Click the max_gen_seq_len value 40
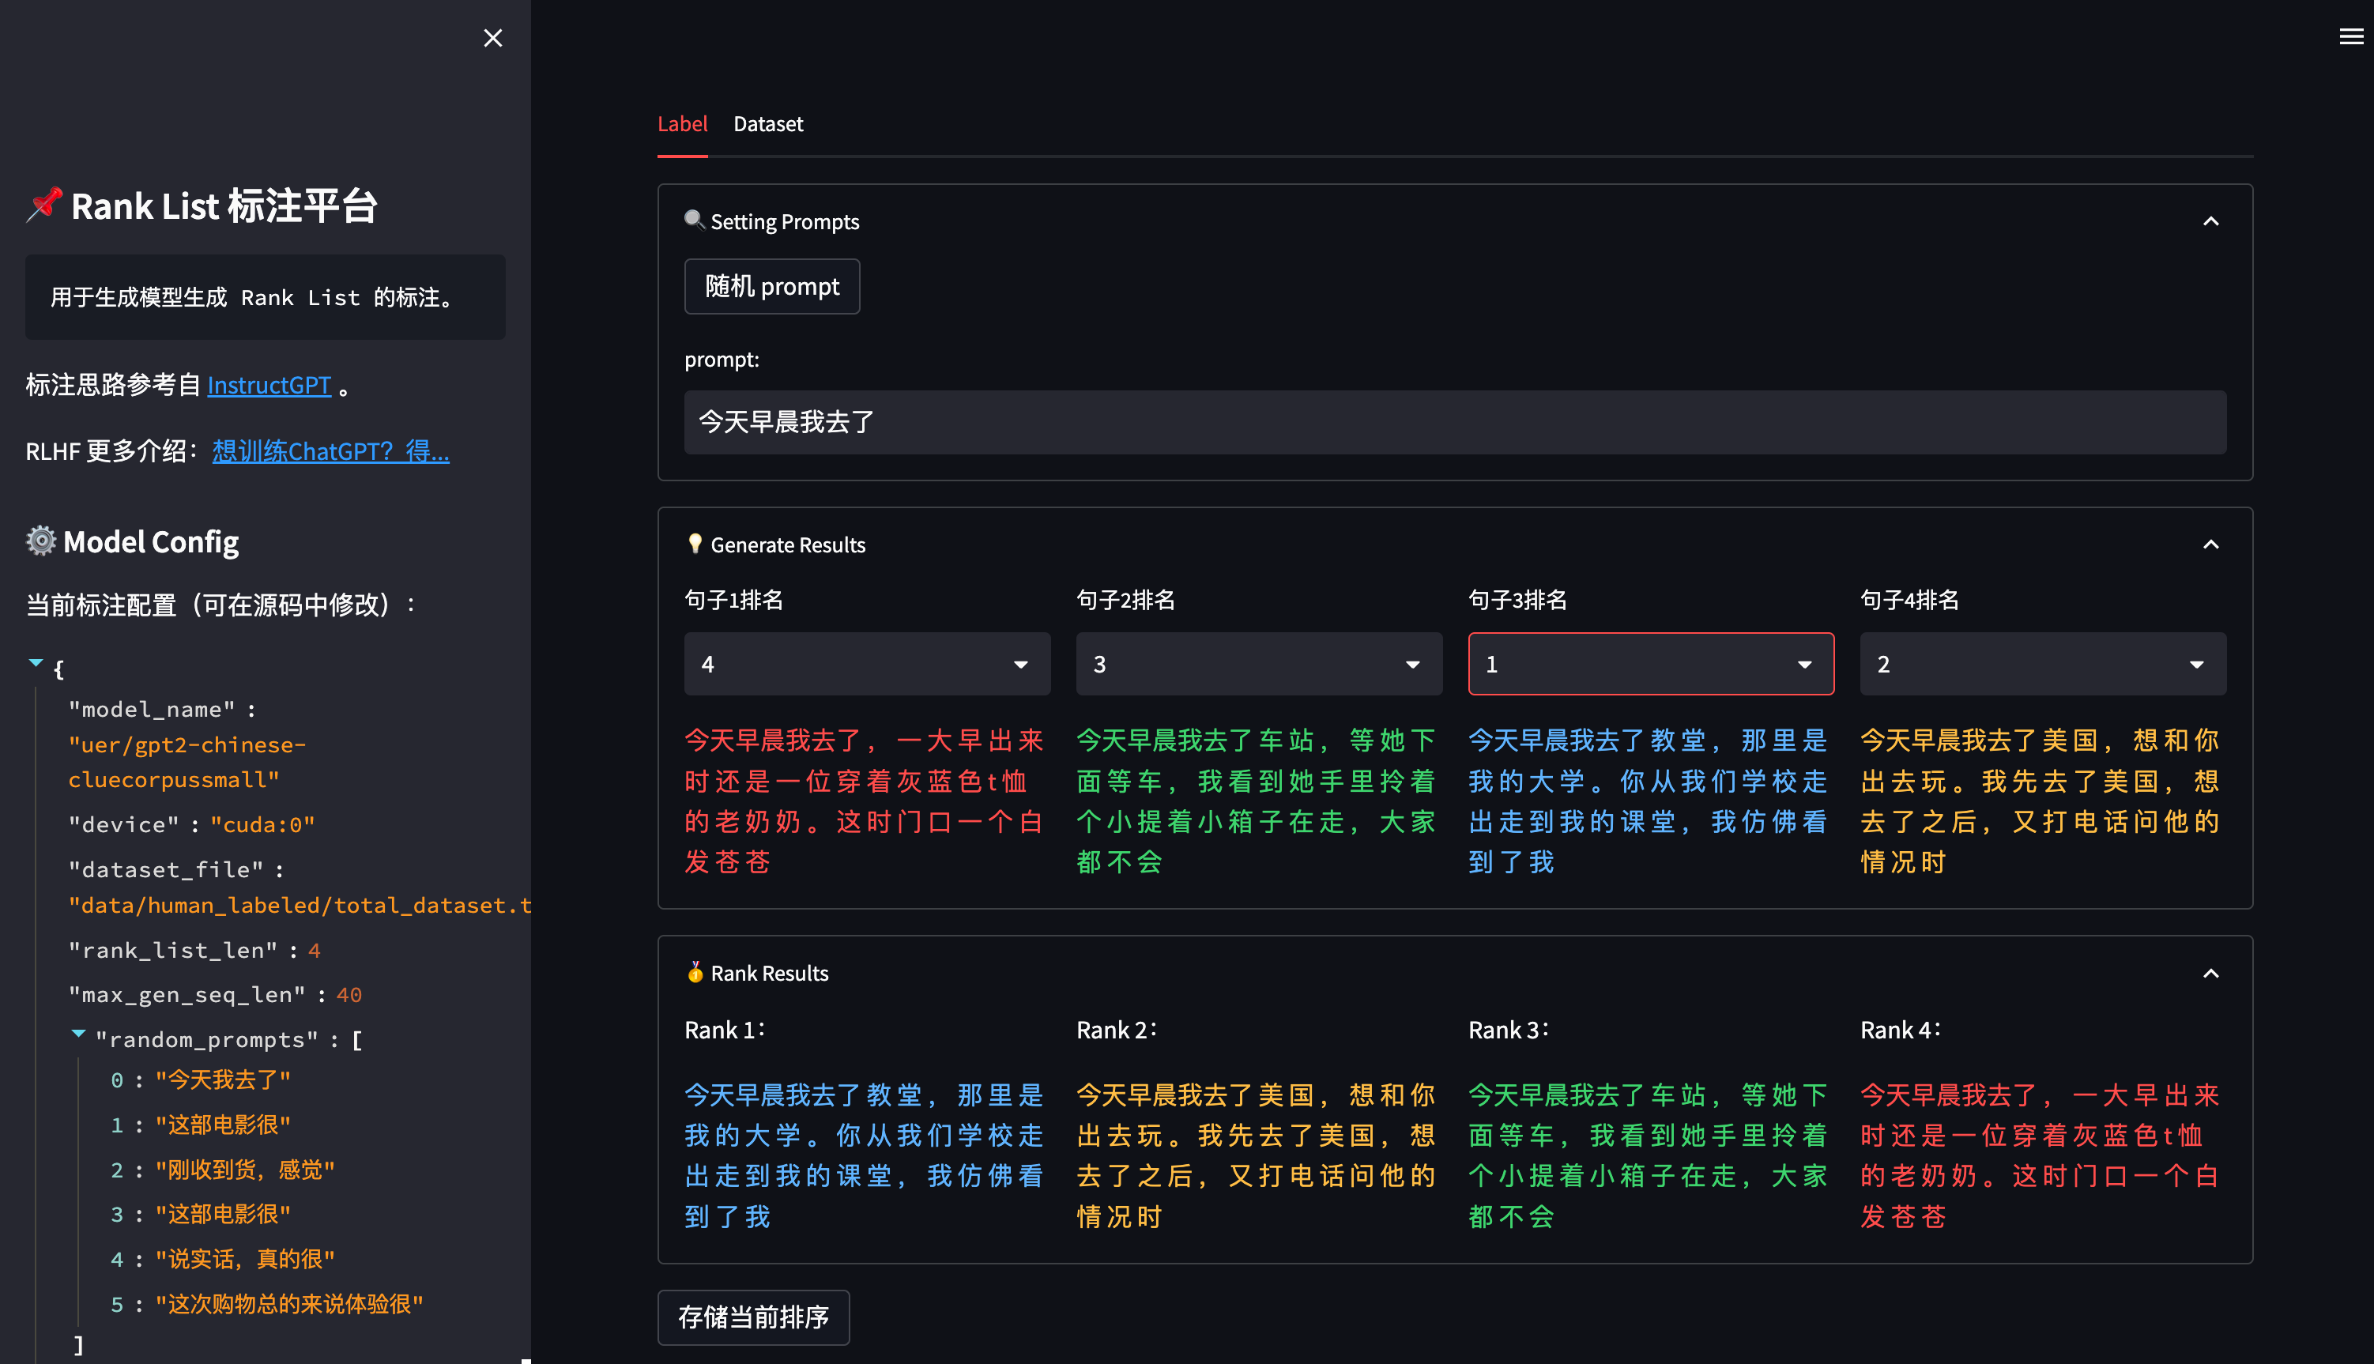This screenshot has width=2374, height=1364. pyautogui.click(x=349, y=995)
